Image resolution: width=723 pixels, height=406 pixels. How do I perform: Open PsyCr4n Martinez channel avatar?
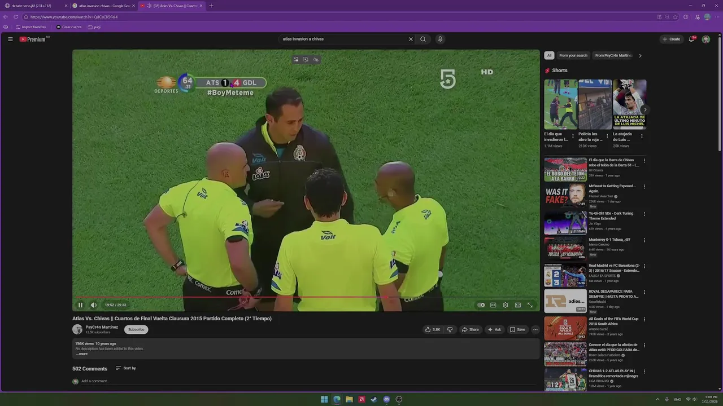click(77, 329)
